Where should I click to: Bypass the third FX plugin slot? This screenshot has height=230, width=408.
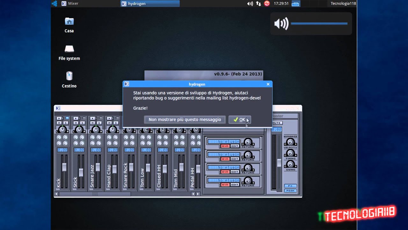225,172
